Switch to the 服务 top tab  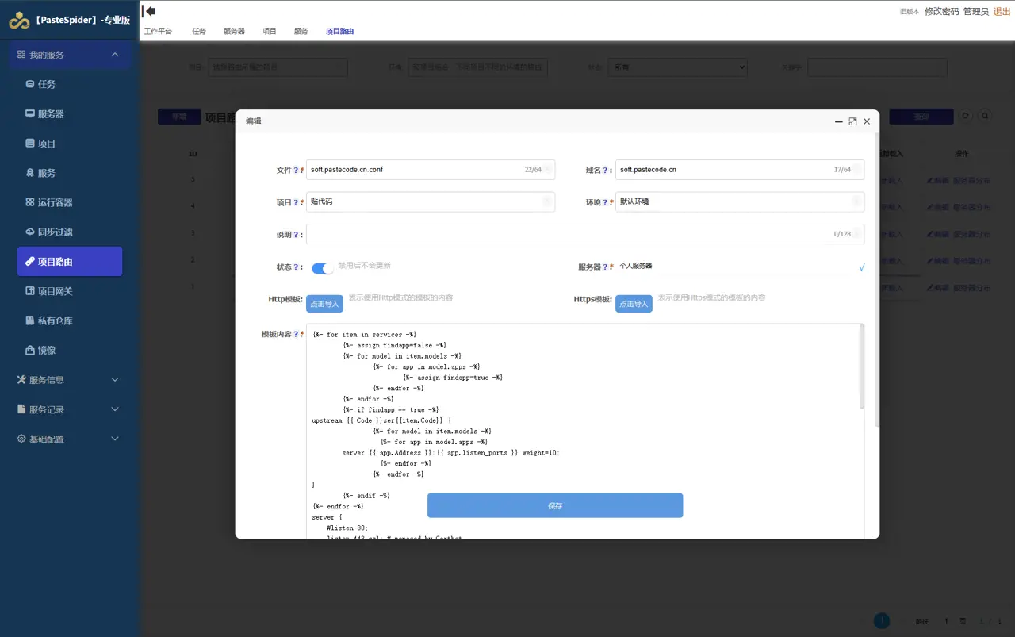click(301, 32)
